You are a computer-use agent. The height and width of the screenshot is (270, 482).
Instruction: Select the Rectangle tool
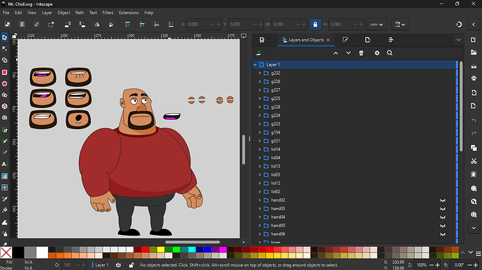click(4, 72)
